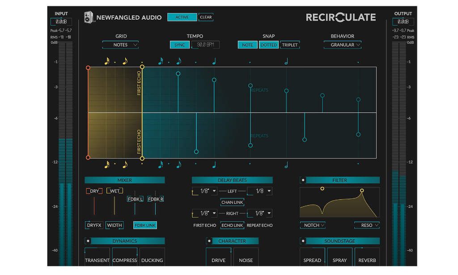Open the RESO filter type dropdown
The image size is (458, 275).
click(367, 225)
